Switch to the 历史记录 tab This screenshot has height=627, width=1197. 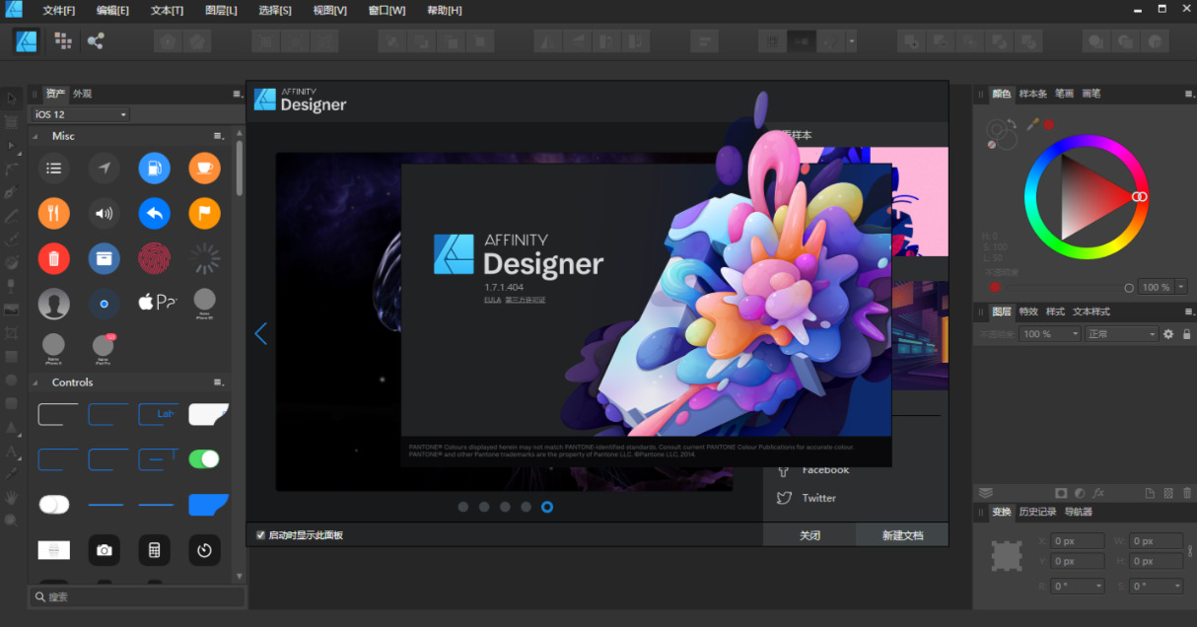[1037, 512]
